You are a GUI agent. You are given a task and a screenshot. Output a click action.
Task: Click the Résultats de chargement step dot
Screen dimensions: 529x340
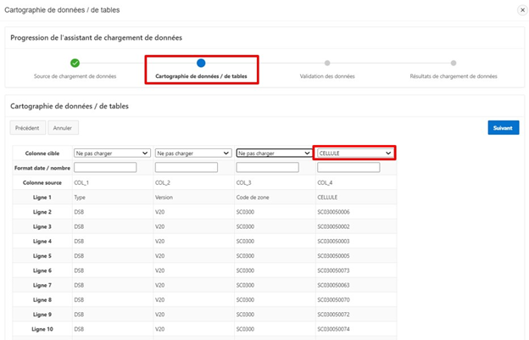click(x=454, y=63)
